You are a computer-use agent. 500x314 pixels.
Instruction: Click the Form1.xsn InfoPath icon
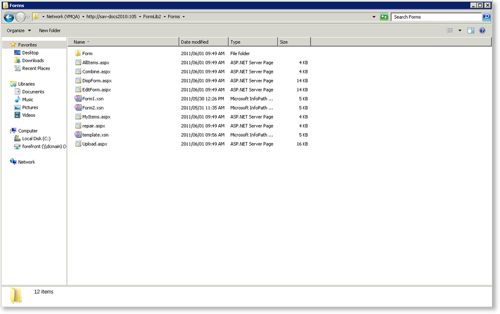(x=78, y=99)
